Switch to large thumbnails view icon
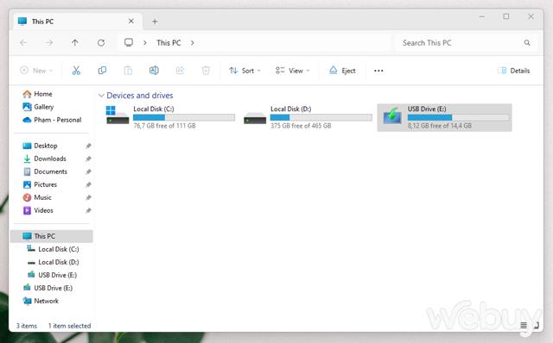This screenshot has height=343, width=553. point(537,326)
